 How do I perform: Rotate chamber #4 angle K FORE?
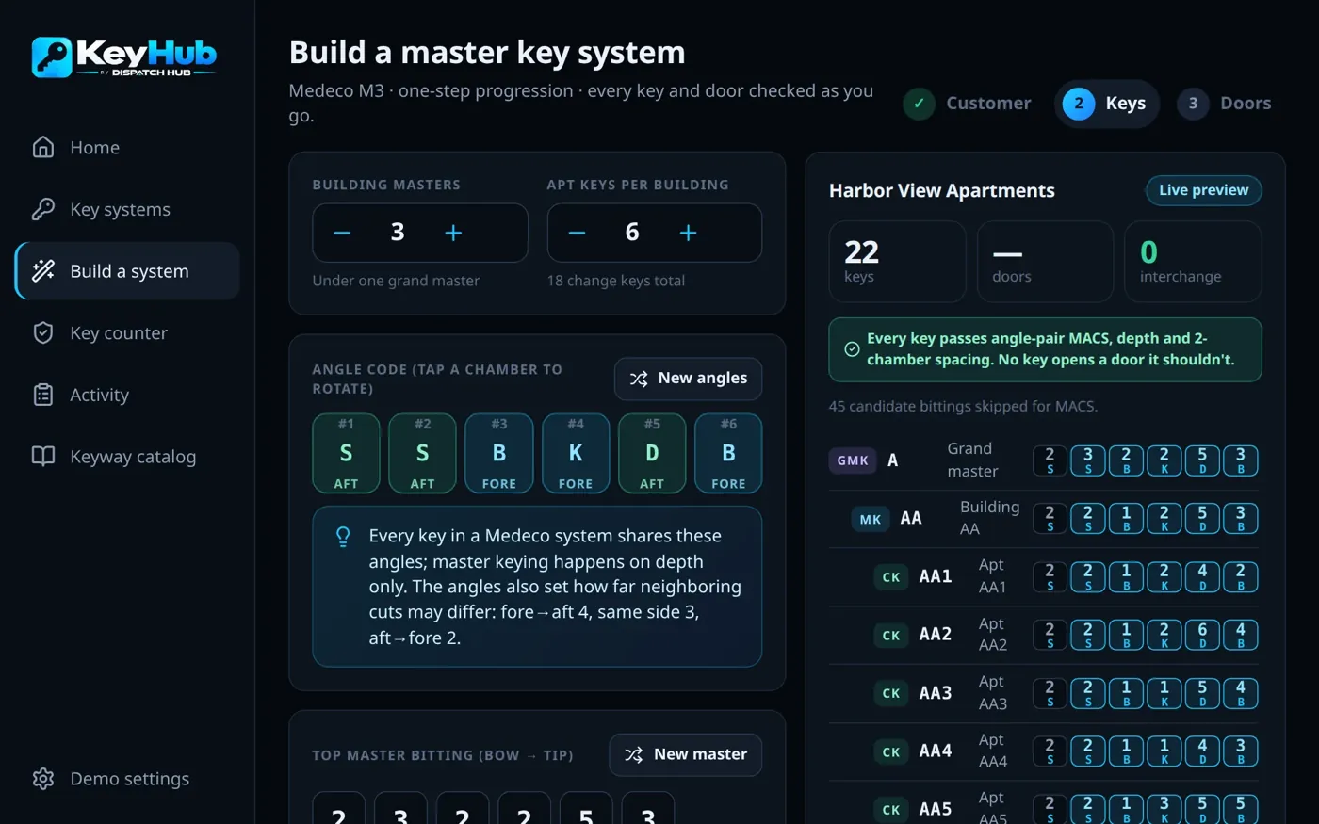(x=576, y=453)
